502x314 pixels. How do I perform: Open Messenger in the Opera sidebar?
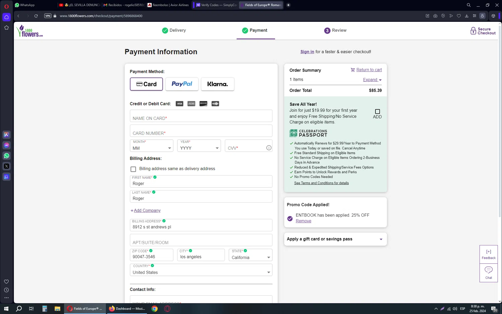pyautogui.click(x=6, y=145)
